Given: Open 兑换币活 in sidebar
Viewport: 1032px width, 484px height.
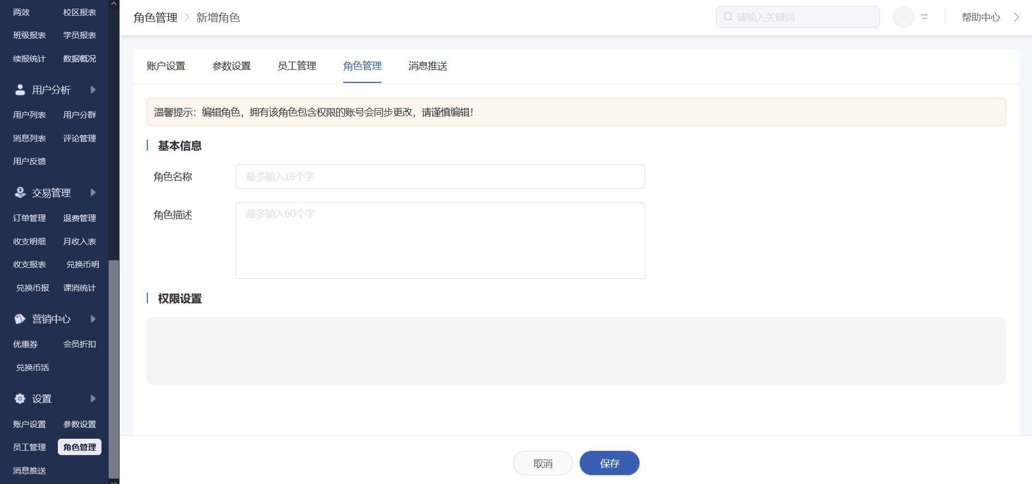Looking at the screenshot, I should click(33, 367).
